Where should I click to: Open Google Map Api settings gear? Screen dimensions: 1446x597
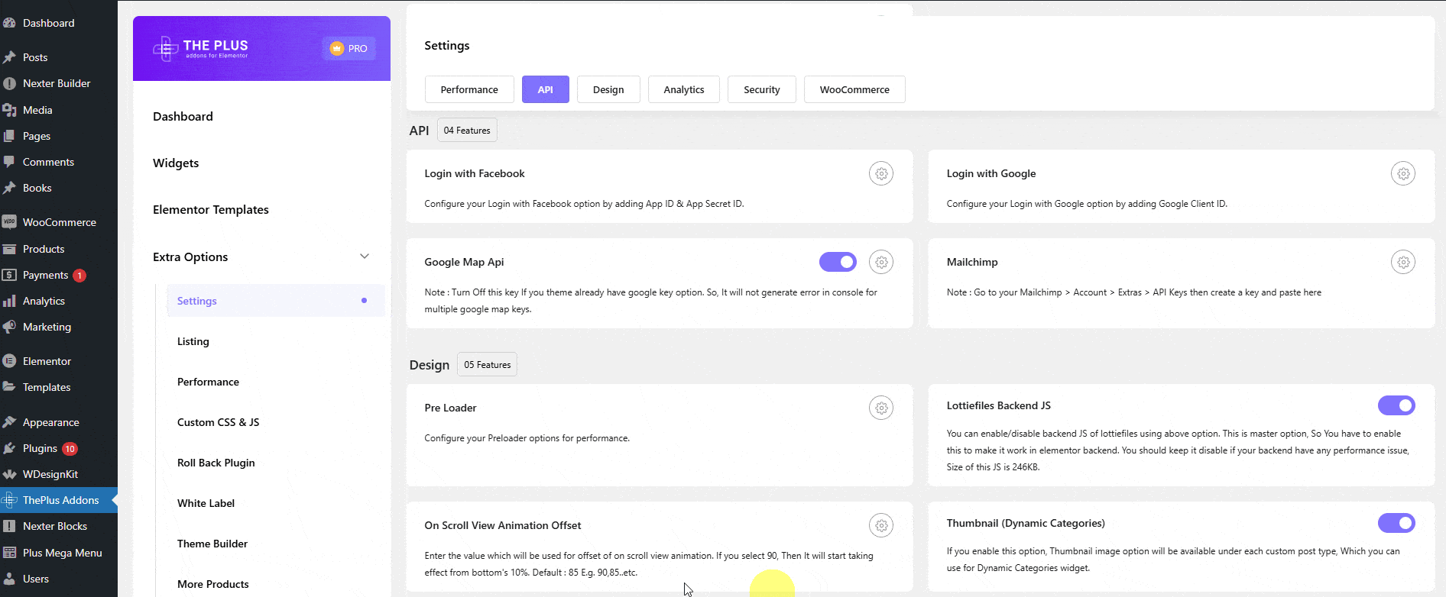[x=881, y=262]
